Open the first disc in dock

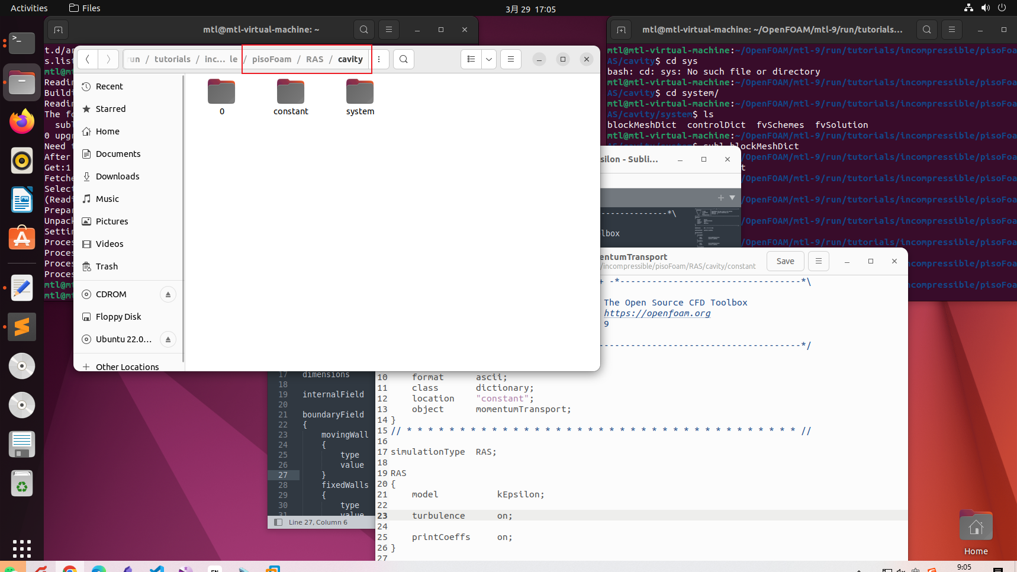(x=22, y=366)
